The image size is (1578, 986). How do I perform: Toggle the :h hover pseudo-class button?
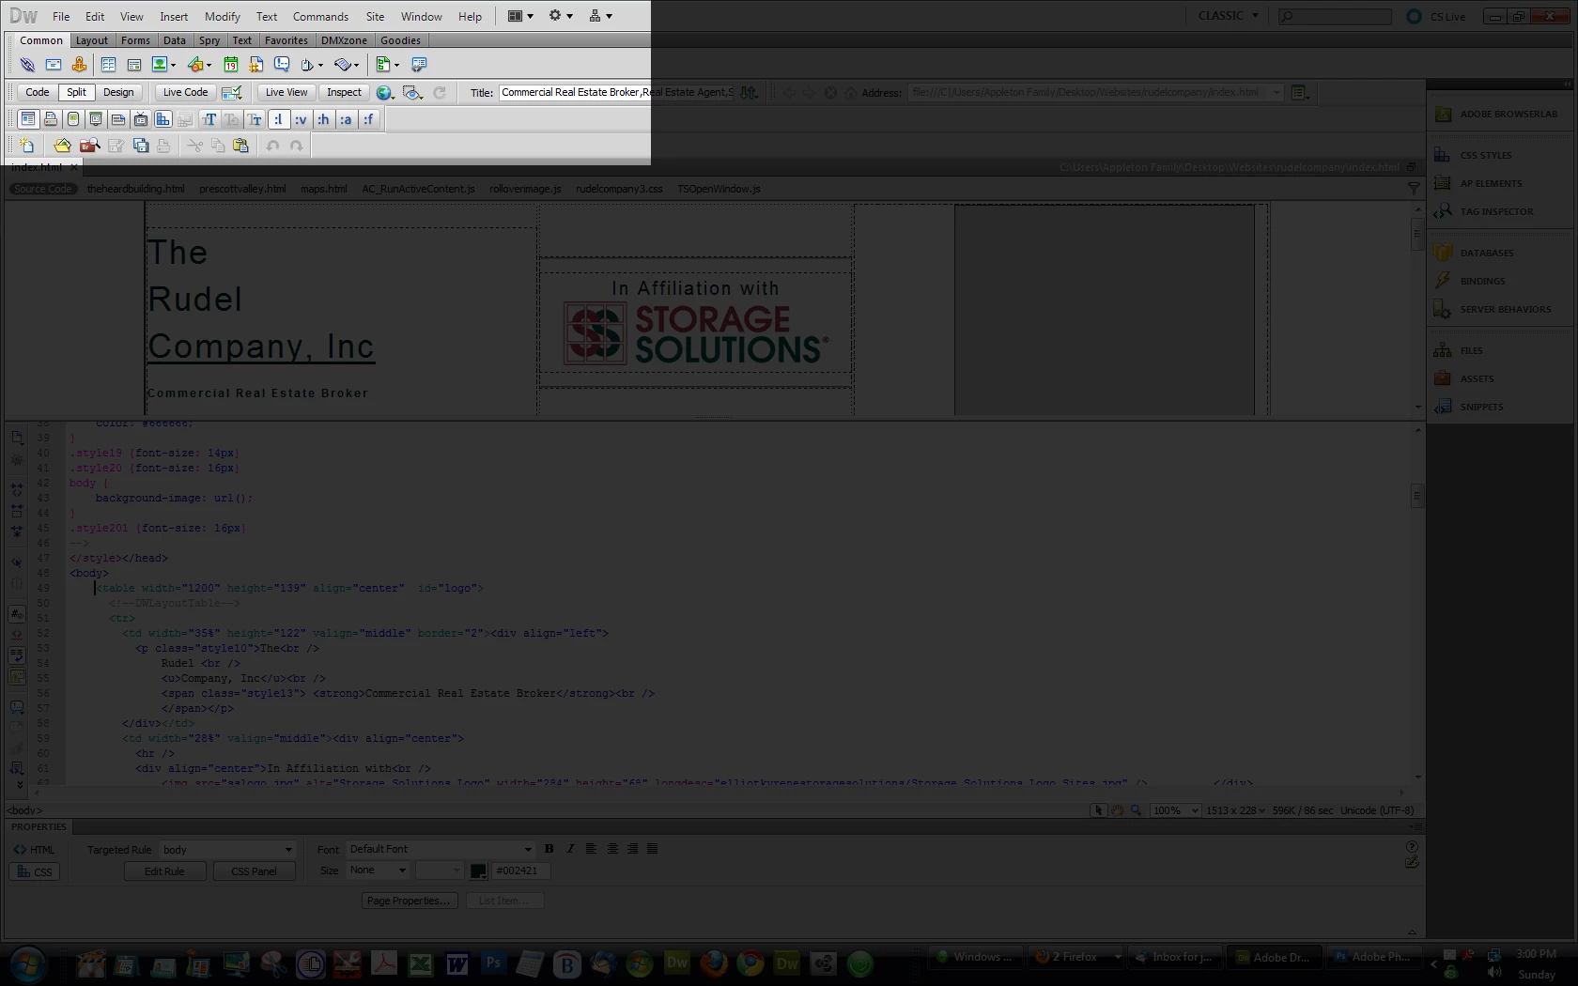(x=323, y=119)
